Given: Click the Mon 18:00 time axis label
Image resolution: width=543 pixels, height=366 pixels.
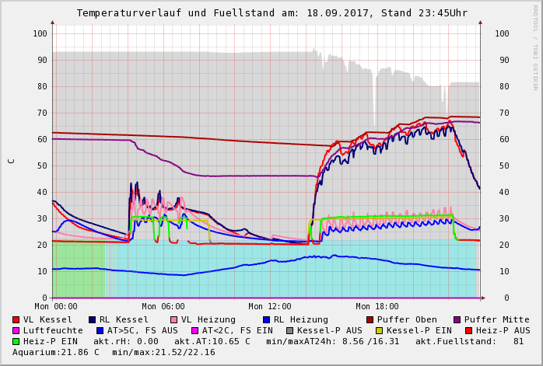Looking at the screenshot, I should tap(377, 307).
